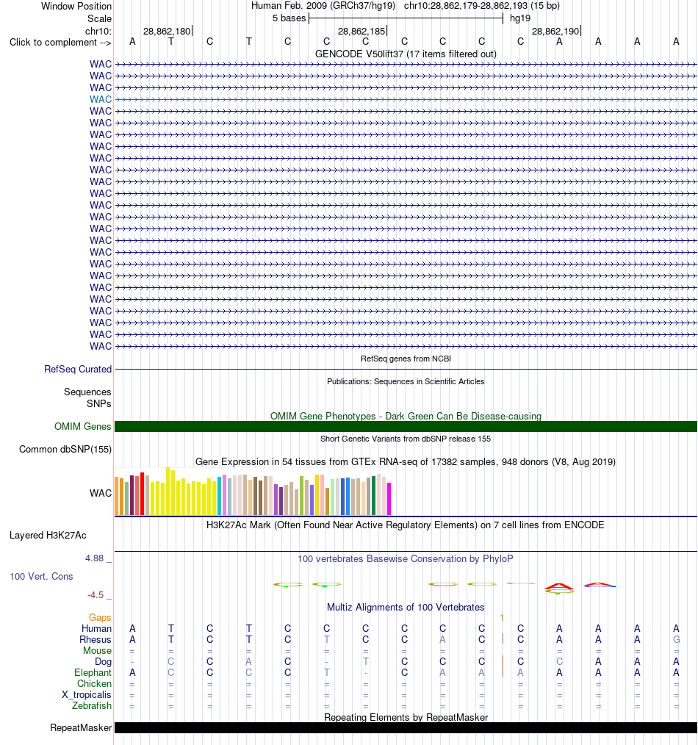The image size is (698, 745).
Task: Click the RefSeq Curated track label
Action: tap(78, 369)
